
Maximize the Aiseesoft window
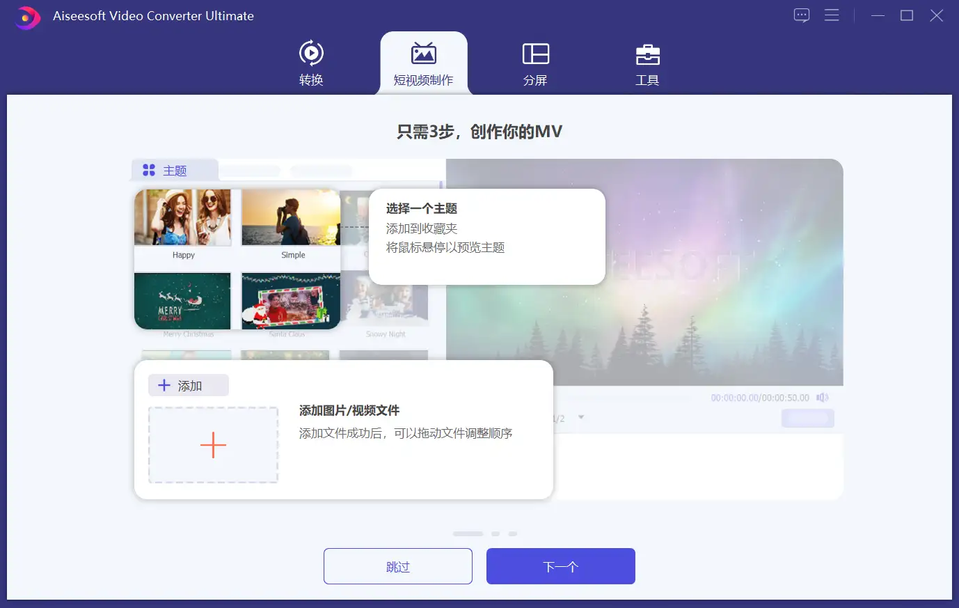pyautogui.click(x=907, y=15)
